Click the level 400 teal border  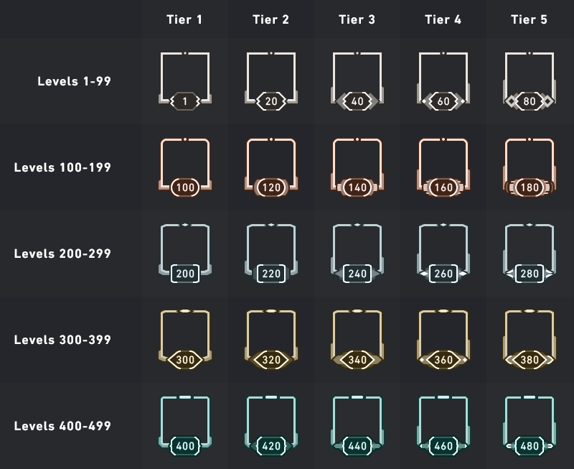coord(185,426)
